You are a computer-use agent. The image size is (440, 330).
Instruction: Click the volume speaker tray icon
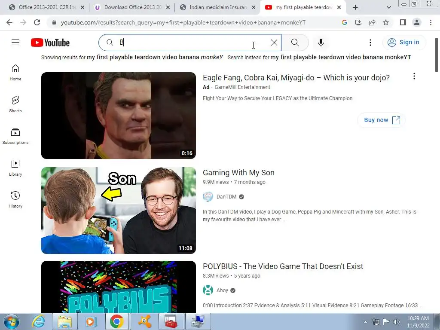pyautogui.click(x=396, y=322)
